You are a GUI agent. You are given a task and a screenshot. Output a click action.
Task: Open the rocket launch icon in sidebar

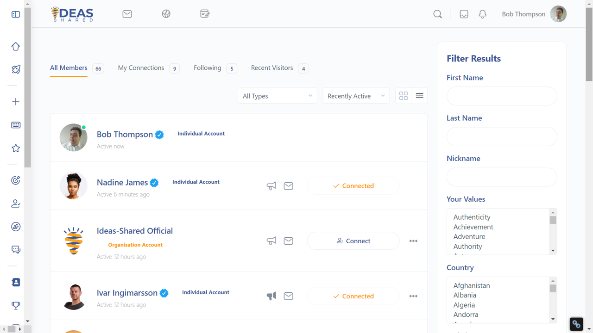[x=16, y=69]
